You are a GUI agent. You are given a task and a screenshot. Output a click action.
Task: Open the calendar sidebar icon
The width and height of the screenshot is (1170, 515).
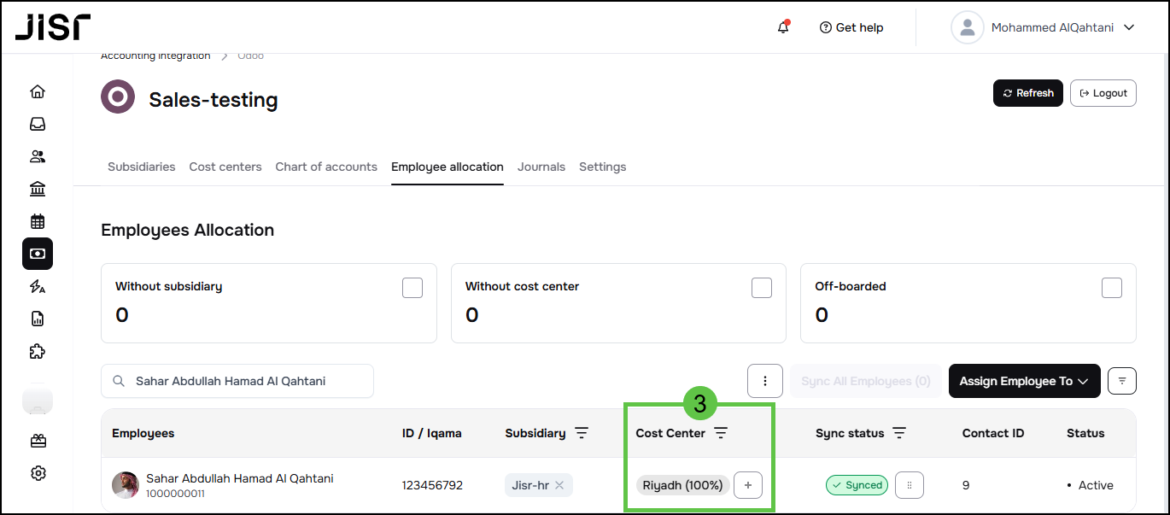(38, 221)
